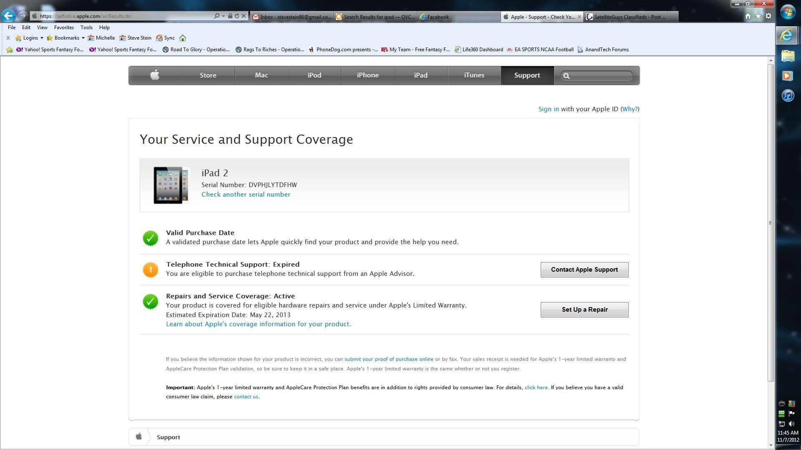Screen dimensions: 801x450
Task: Go back with the browser back arrow
Action: click(x=8, y=16)
